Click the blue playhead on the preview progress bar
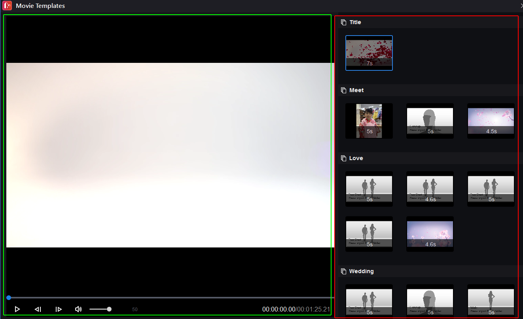This screenshot has width=523, height=319. click(9, 297)
